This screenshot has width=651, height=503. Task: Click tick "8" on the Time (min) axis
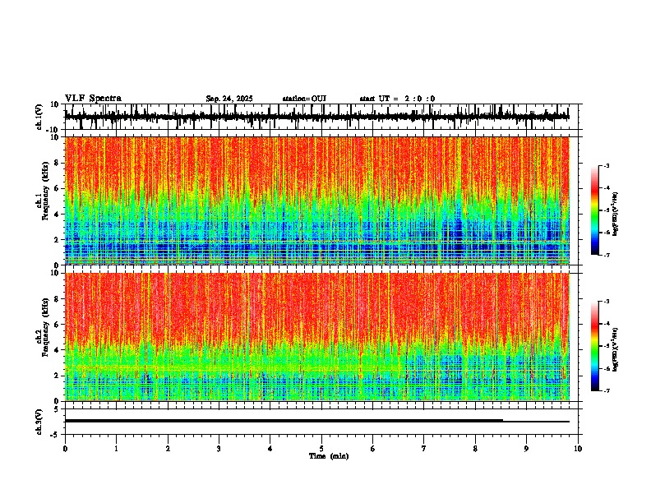click(475, 449)
